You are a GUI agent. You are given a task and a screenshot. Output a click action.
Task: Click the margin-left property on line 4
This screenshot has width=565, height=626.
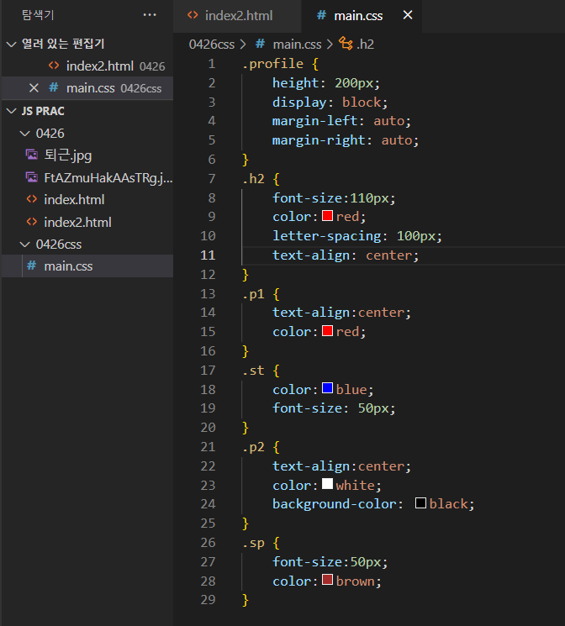(x=314, y=121)
